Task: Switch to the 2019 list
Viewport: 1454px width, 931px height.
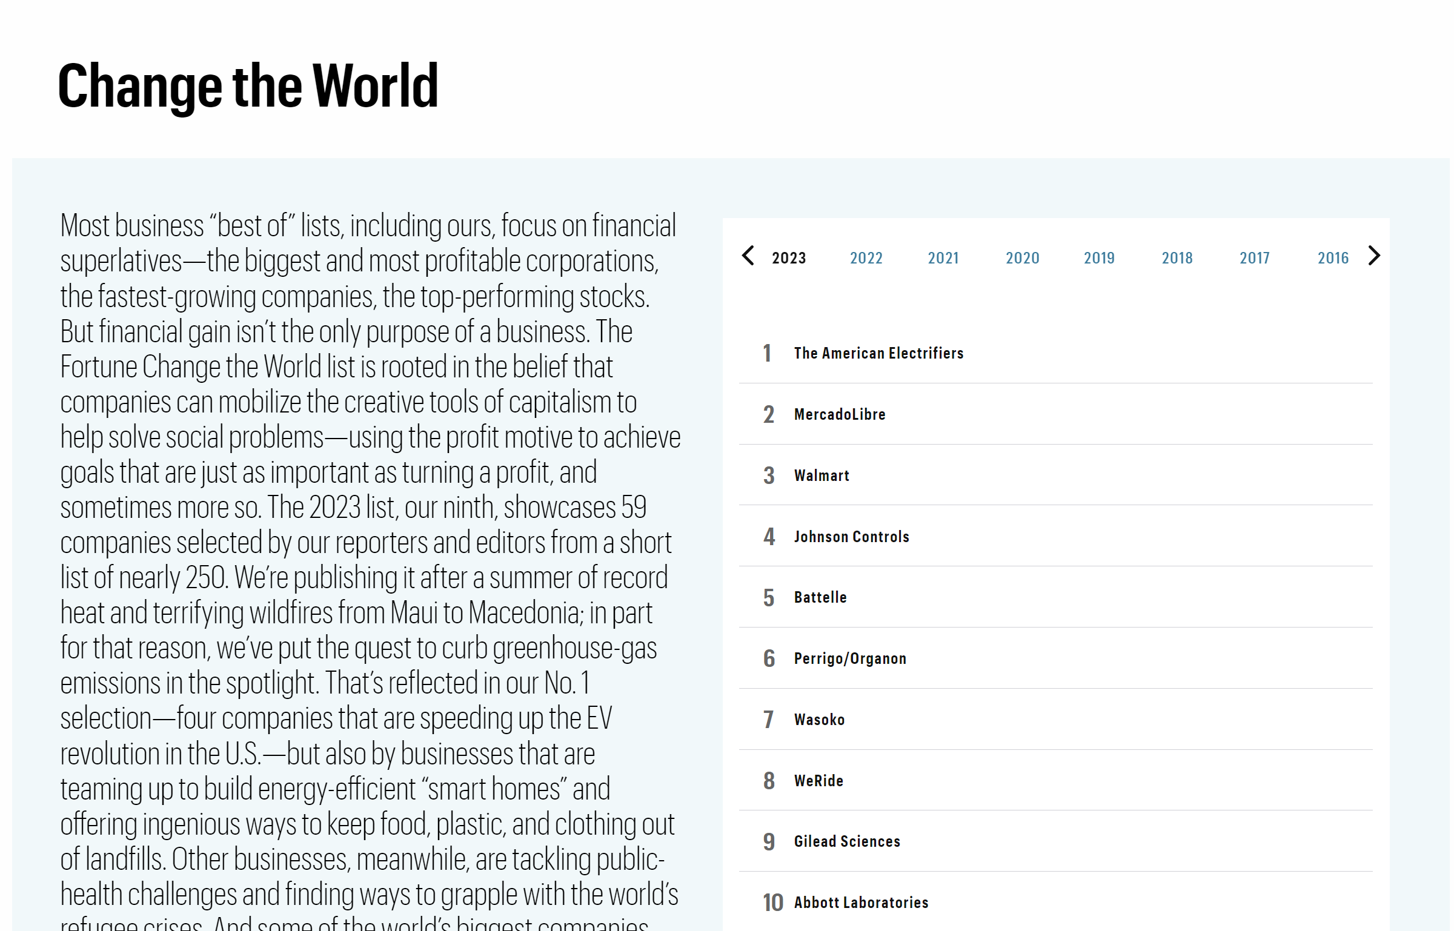Action: [x=1099, y=258]
